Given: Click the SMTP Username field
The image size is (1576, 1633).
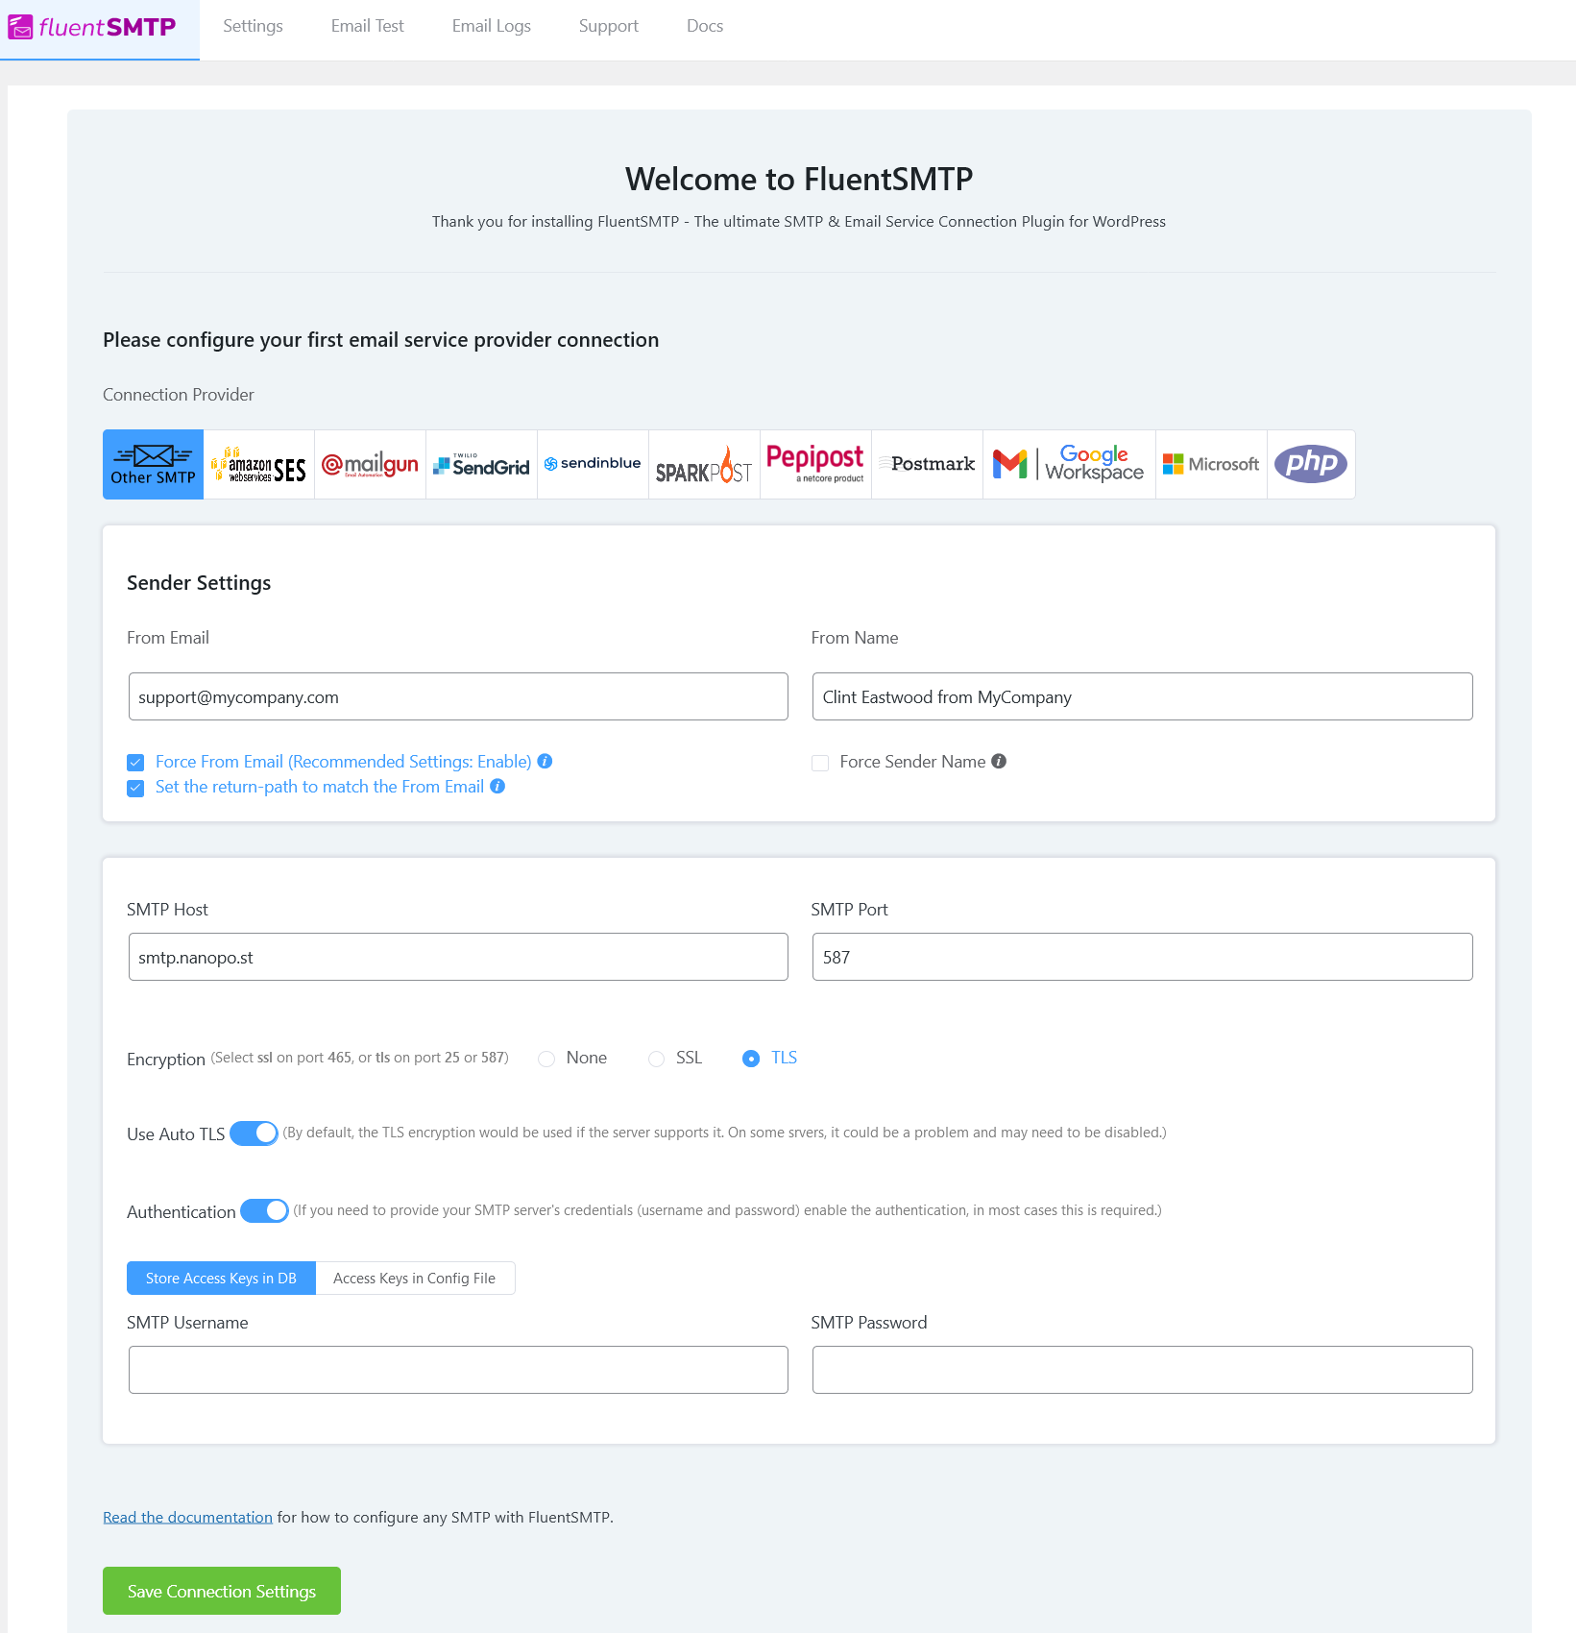Looking at the screenshot, I should [458, 1370].
